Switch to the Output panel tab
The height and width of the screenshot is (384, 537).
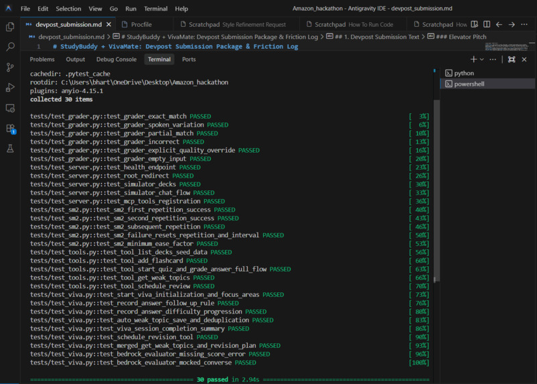[x=76, y=60]
